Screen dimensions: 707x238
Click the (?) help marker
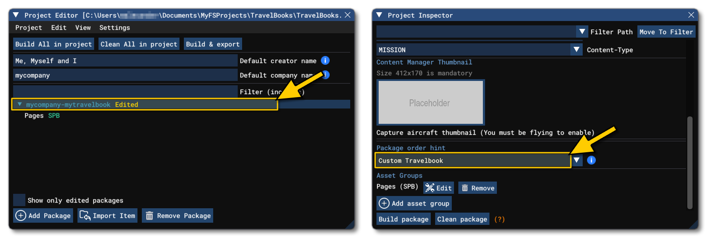click(x=499, y=219)
